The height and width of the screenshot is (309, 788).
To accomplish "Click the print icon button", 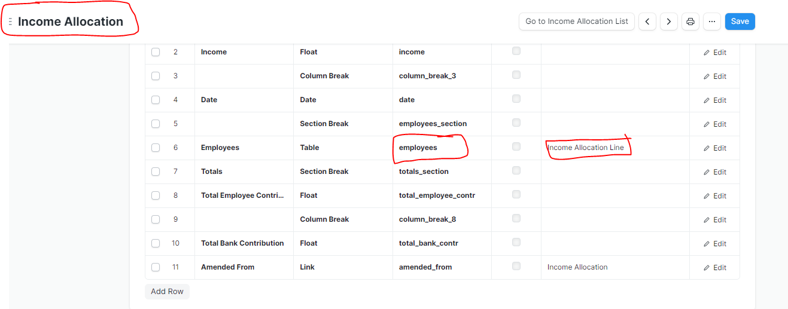I will [690, 22].
